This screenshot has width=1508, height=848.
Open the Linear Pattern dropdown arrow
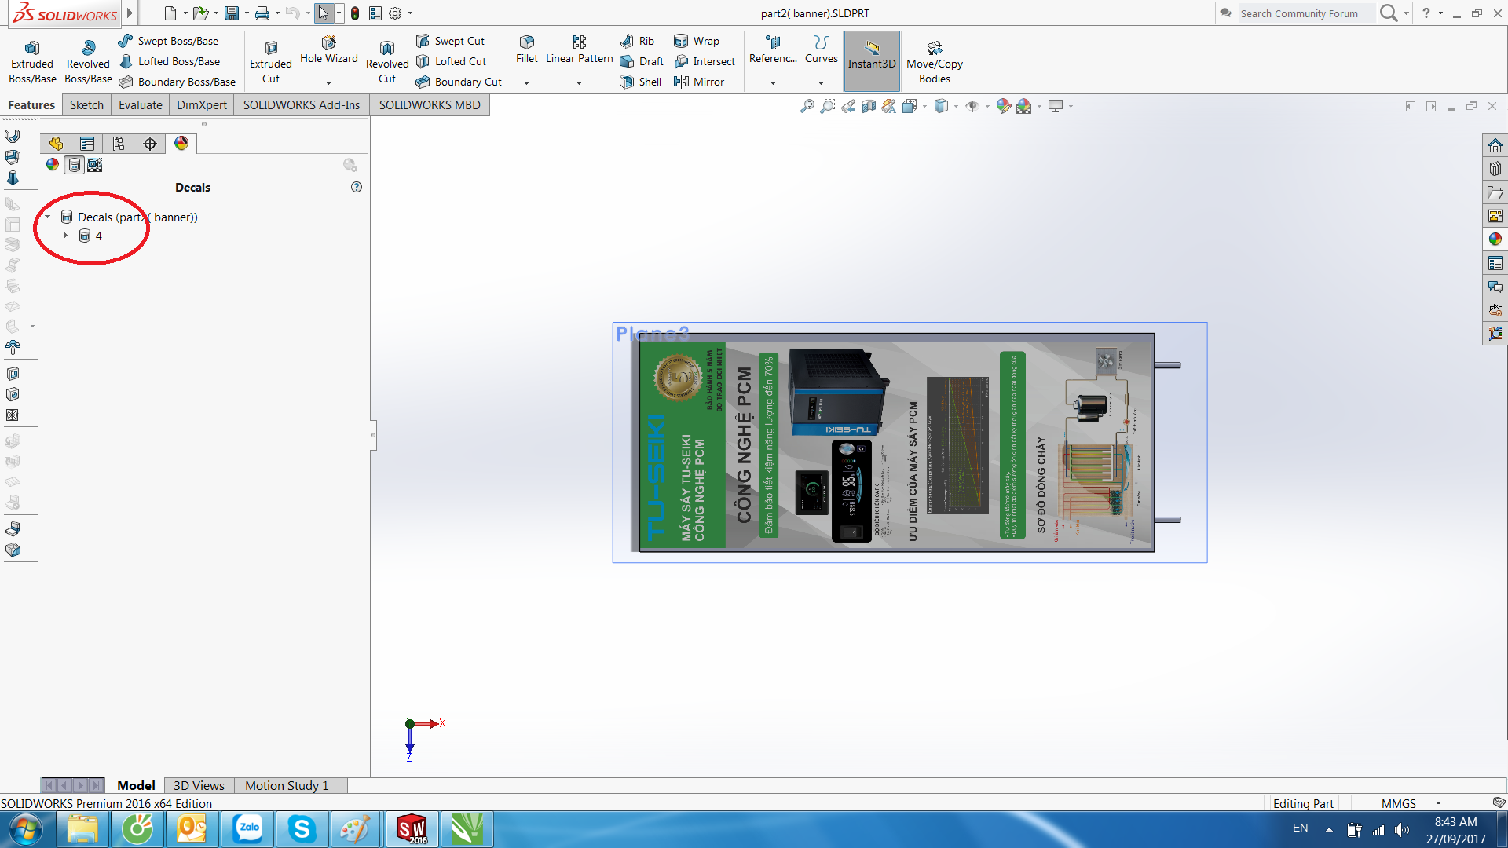pyautogui.click(x=579, y=83)
